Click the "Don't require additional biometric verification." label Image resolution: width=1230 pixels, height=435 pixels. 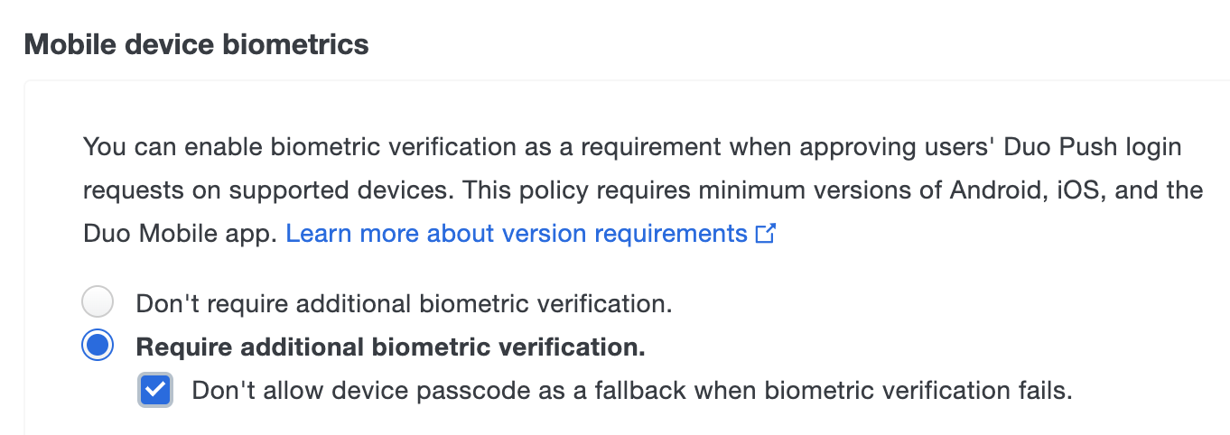[404, 303]
